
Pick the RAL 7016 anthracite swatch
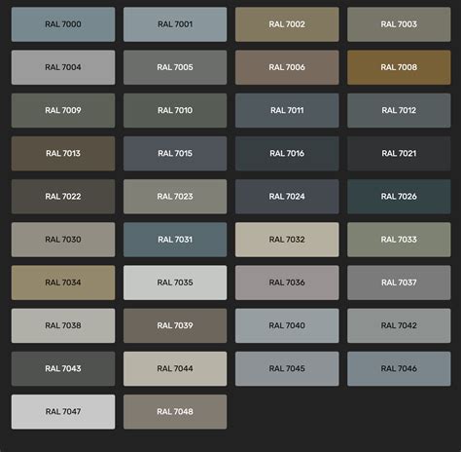pyautogui.click(x=287, y=154)
